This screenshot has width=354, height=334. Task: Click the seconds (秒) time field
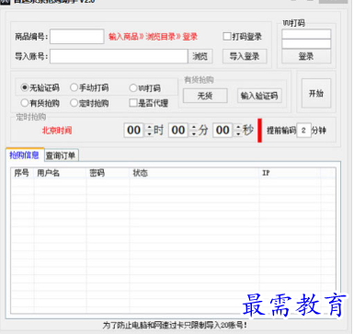(x=223, y=131)
